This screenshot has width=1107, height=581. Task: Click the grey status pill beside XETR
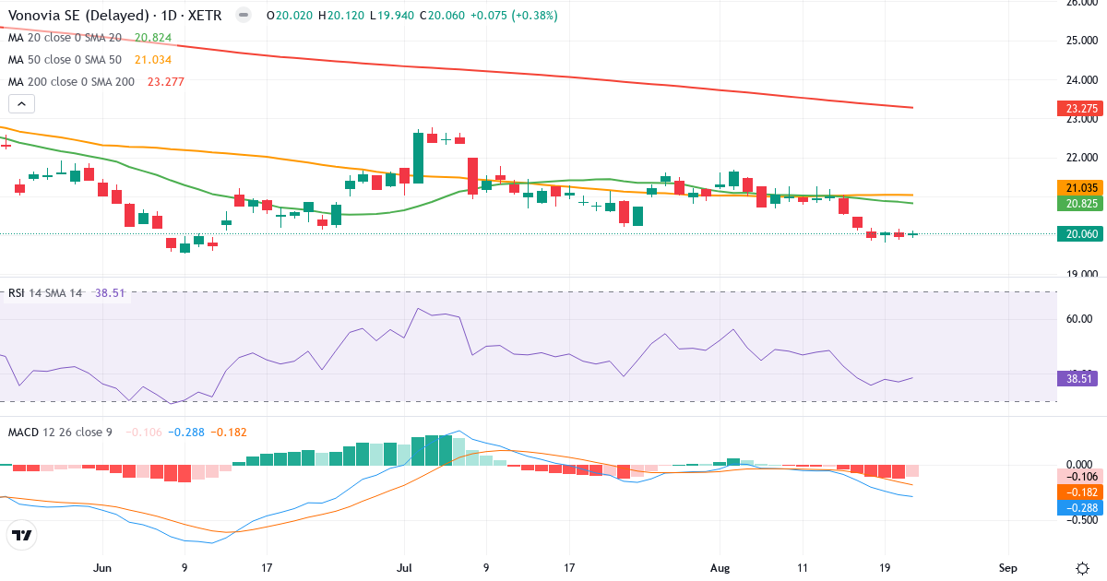[x=244, y=16]
